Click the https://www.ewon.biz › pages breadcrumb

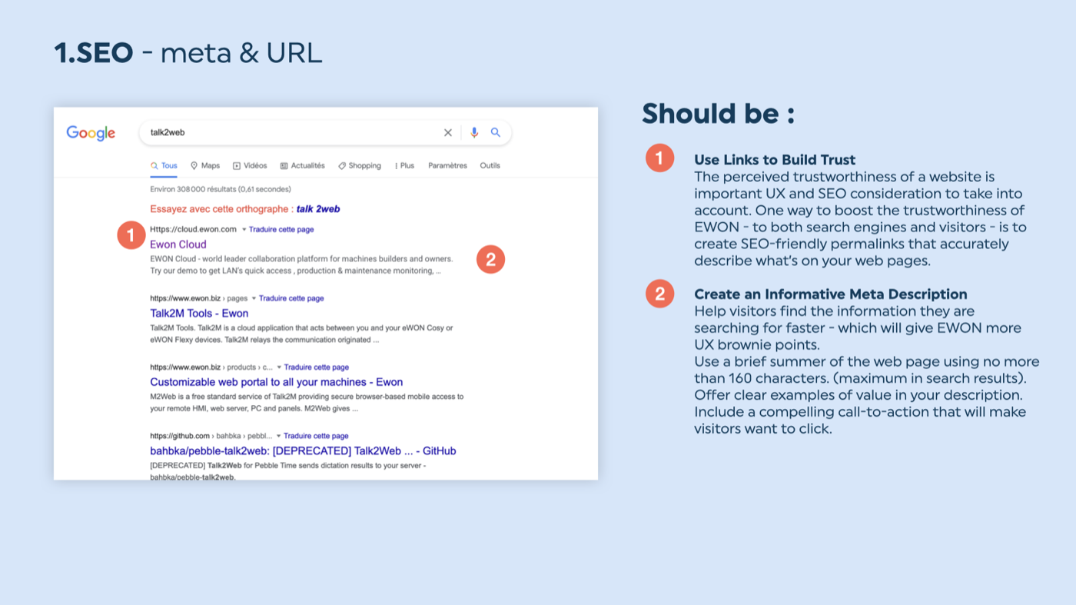[x=198, y=298]
